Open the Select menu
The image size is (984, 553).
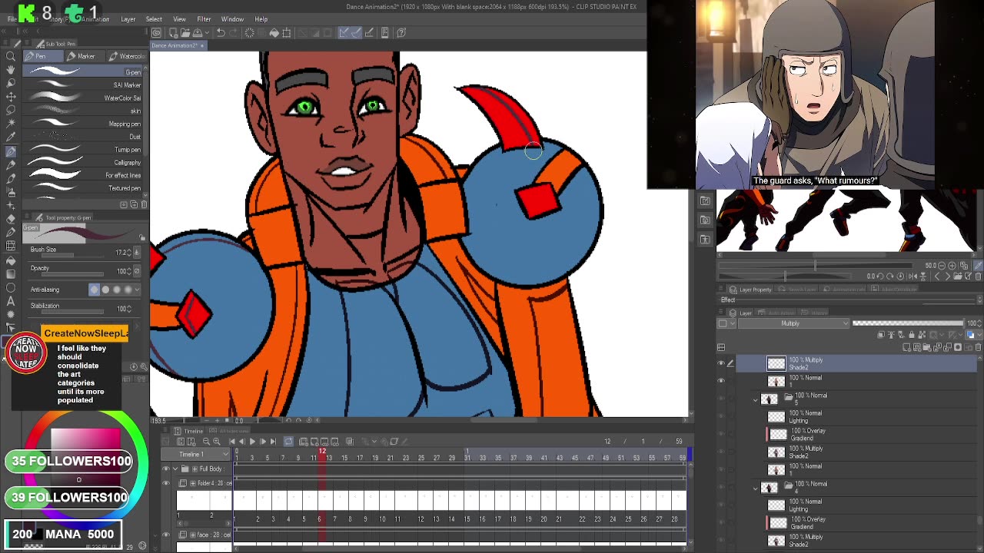pyautogui.click(x=154, y=19)
